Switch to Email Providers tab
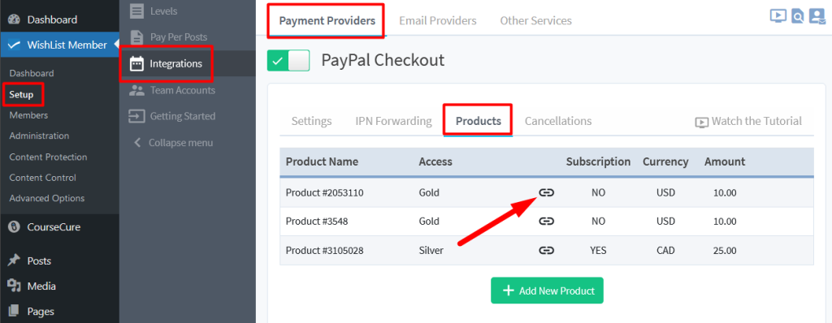Image resolution: width=832 pixels, height=323 pixels. point(438,20)
